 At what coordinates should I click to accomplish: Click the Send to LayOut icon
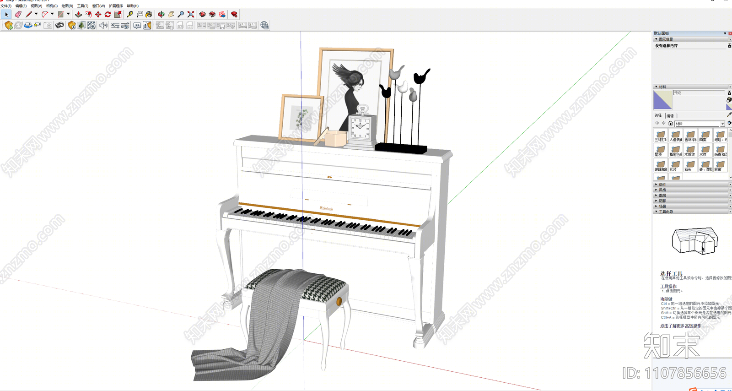pos(222,15)
